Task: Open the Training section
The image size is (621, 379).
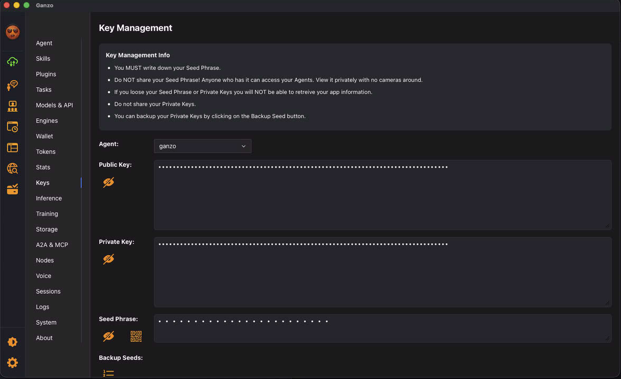Action: tap(47, 214)
